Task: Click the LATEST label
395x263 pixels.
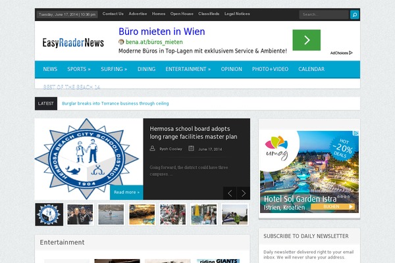Action: pos(46,103)
